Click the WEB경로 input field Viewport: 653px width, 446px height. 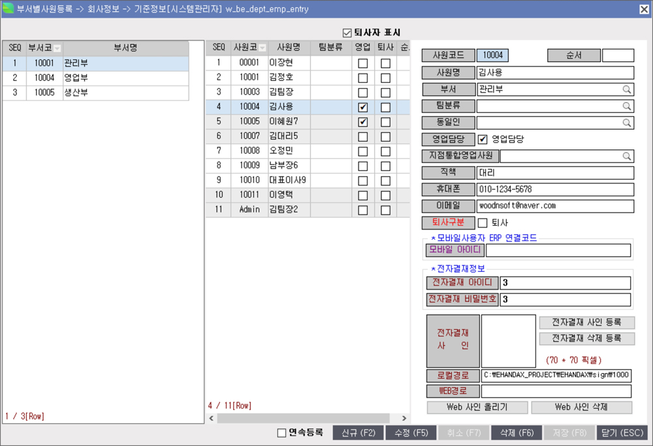(556, 391)
